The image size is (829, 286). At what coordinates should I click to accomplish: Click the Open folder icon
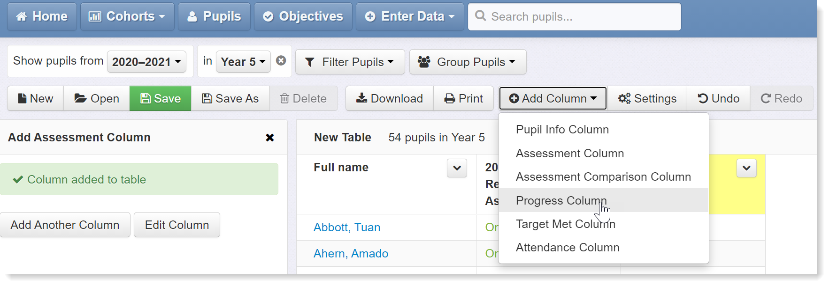(80, 98)
